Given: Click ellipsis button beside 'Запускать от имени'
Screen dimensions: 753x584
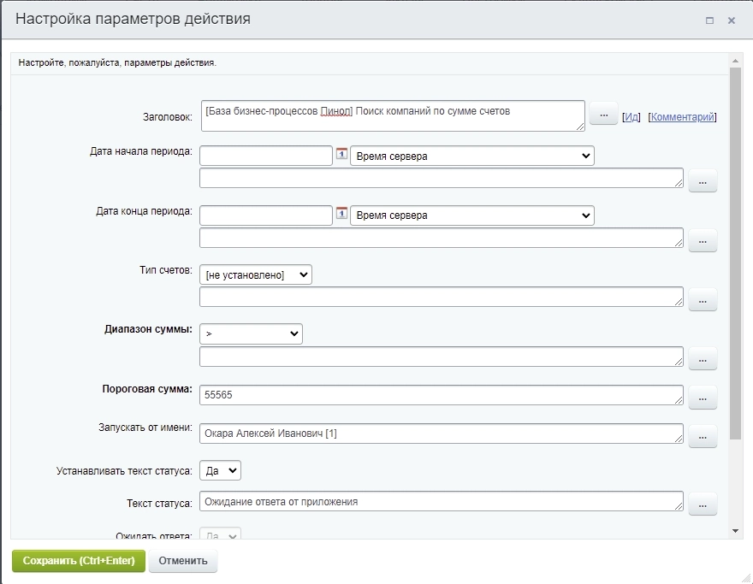Looking at the screenshot, I should pyautogui.click(x=702, y=436).
